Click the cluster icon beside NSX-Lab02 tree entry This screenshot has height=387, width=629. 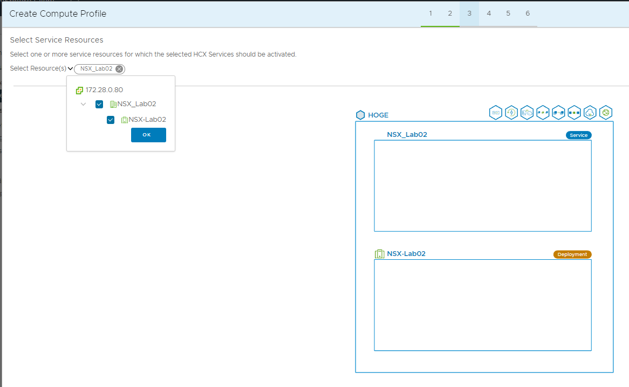(x=125, y=120)
